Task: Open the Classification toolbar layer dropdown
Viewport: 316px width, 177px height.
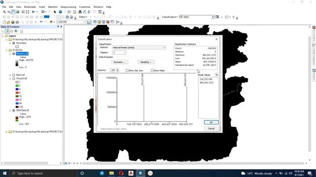Action: click(x=213, y=17)
